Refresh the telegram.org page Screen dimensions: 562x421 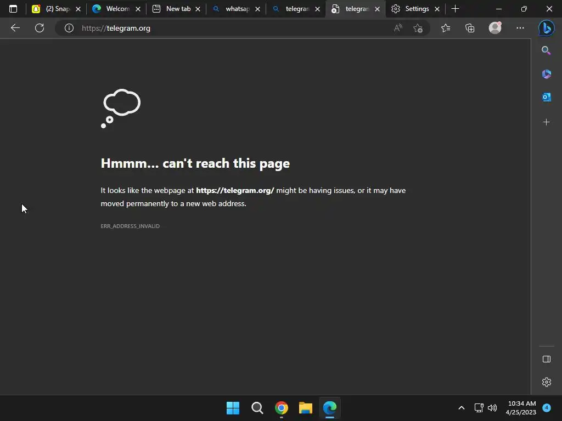pyautogui.click(x=40, y=28)
